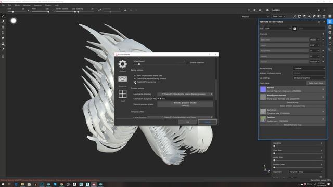333x187 pixels.
Task: Click Select ambient occlusion map button
Action: coord(292,106)
